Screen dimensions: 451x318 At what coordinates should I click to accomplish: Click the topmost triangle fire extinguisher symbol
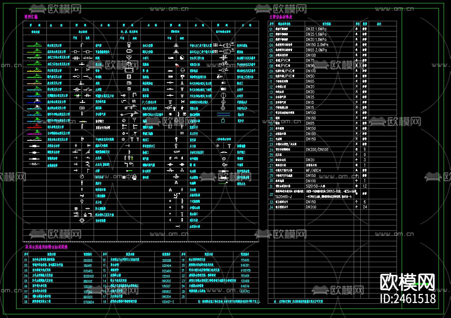[x=176, y=45]
